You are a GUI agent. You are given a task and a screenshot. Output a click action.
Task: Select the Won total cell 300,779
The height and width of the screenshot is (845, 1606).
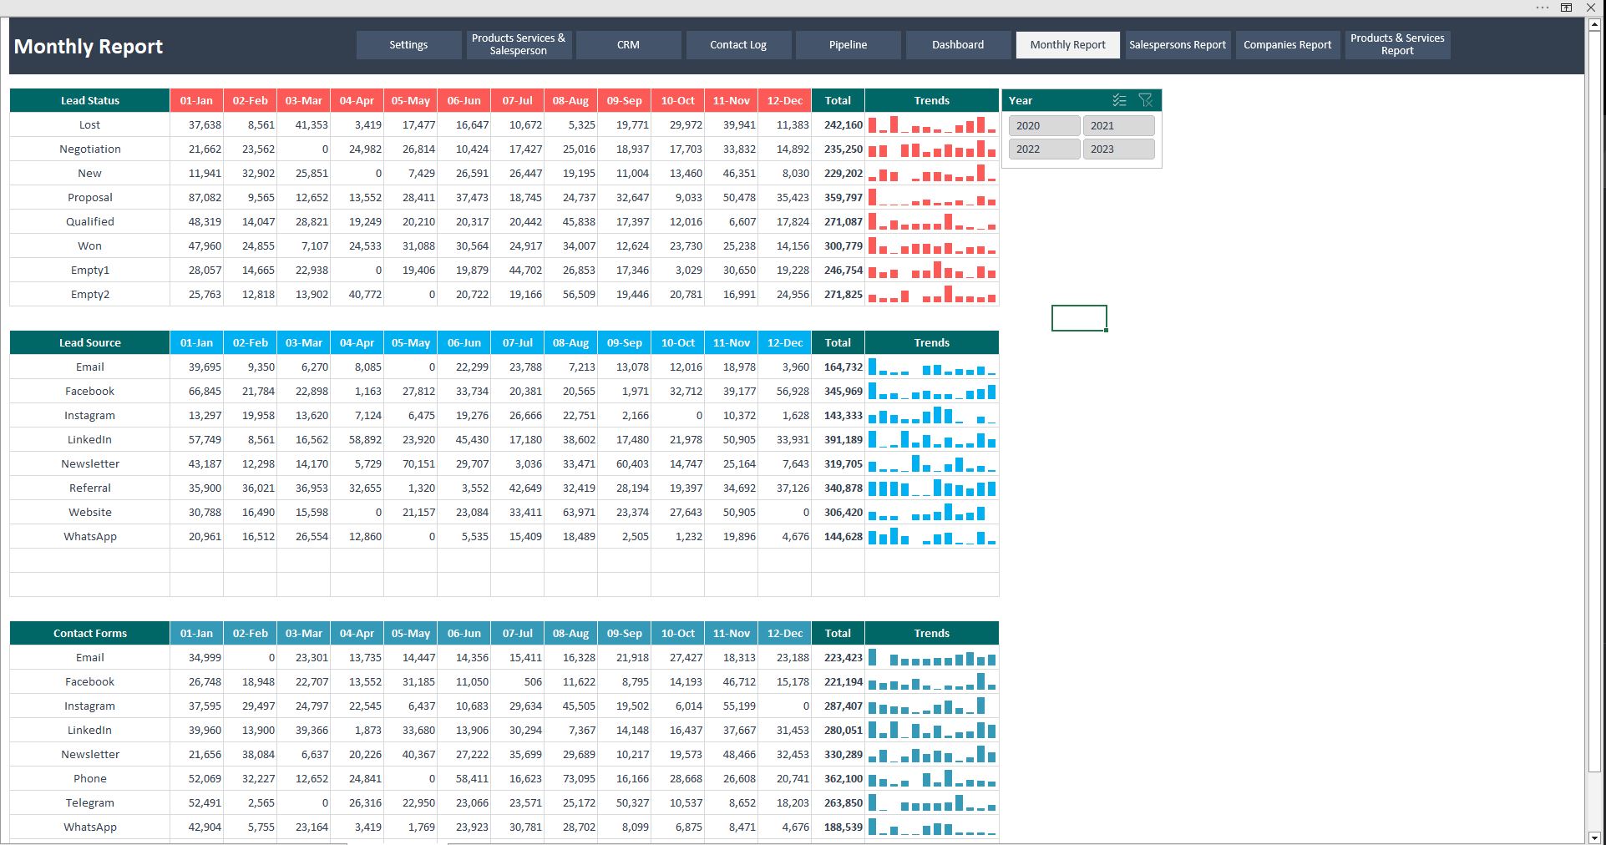[x=838, y=246]
